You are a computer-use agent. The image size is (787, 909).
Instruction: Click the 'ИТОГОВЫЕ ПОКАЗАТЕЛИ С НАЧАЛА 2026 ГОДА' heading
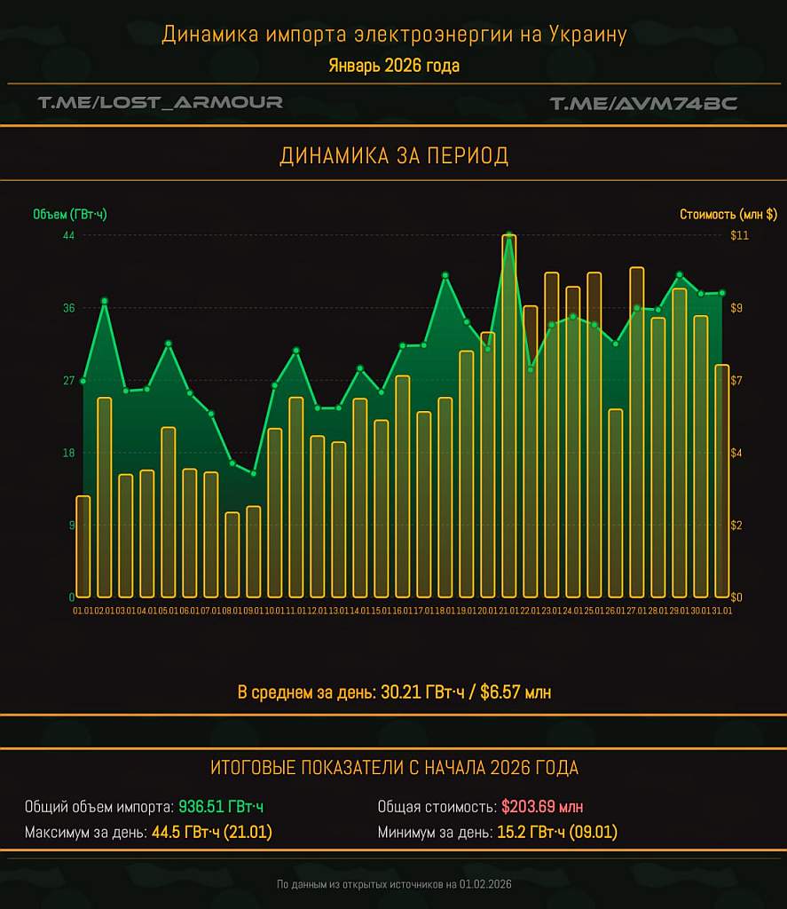(394, 768)
